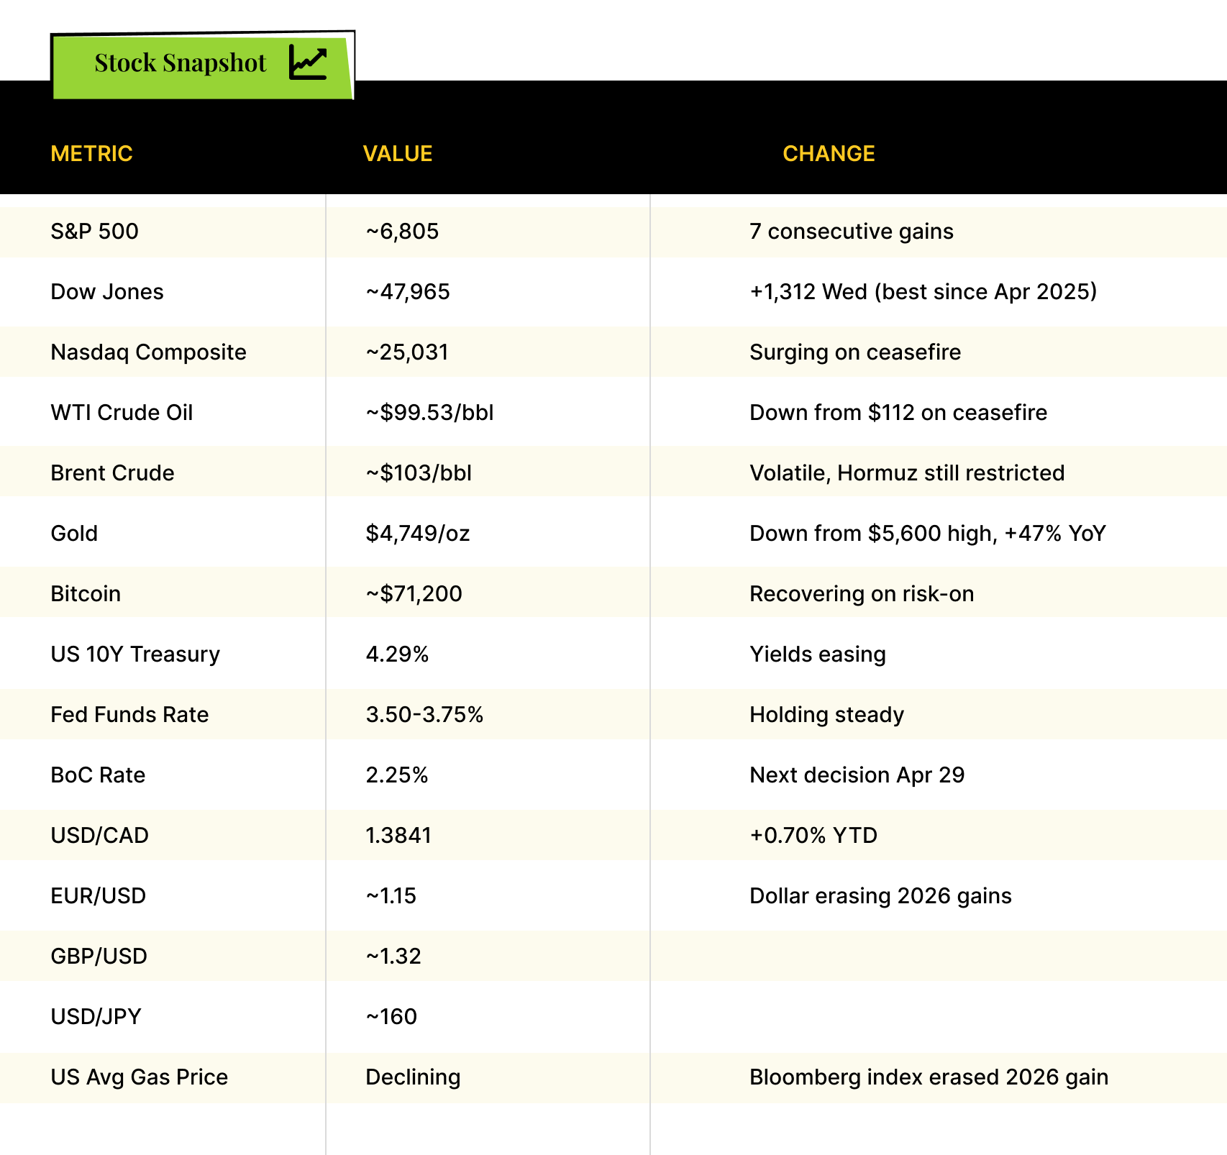
Task: Select the Nasdaq Composite label
Action: click(x=148, y=352)
